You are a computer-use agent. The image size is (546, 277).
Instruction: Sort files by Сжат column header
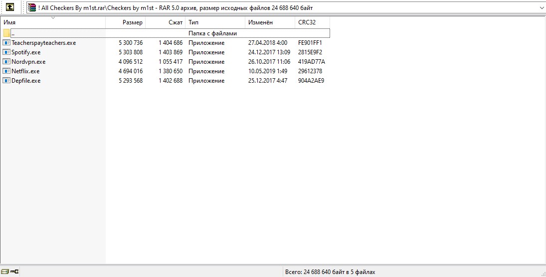165,22
